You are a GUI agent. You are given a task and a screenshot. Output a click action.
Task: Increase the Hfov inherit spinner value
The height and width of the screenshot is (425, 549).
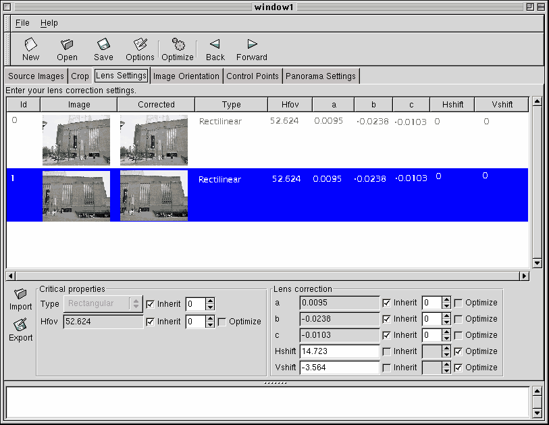pyautogui.click(x=210, y=318)
